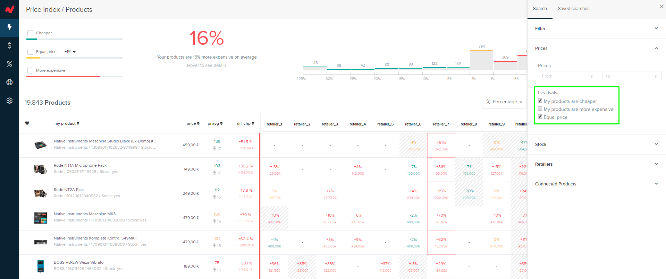Click lightning icon under pi avg 75

click(x=215, y=270)
